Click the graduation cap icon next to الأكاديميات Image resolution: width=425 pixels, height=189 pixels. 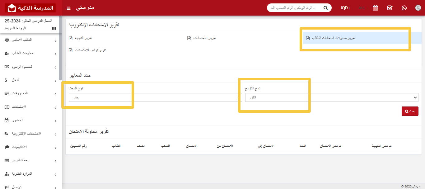coord(7,147)
